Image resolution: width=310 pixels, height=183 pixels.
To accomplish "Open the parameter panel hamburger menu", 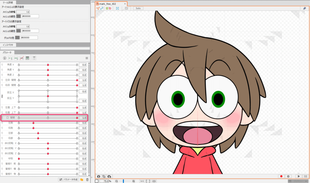I will [87, 58].
